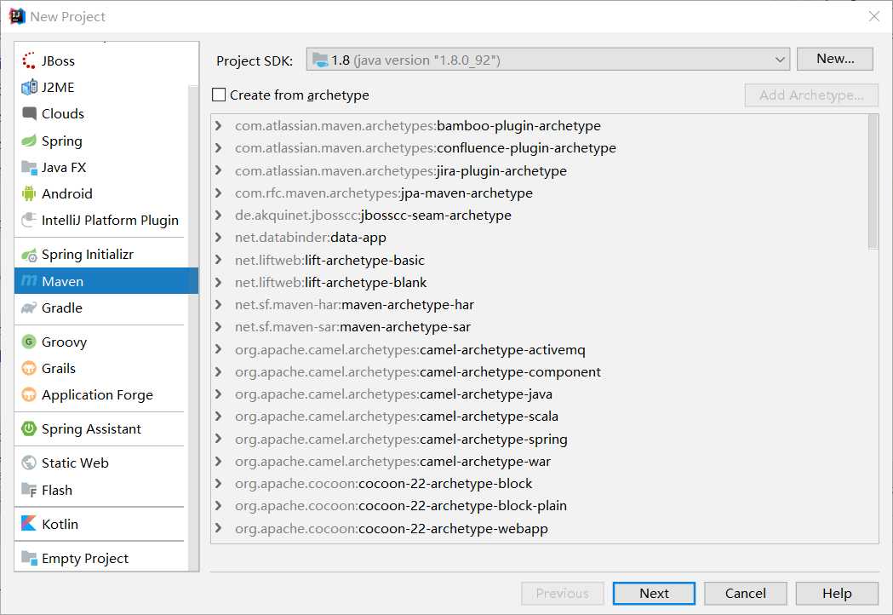Select camel-archetype-spring row
The image size is (893, 615).
coord(540,439)
